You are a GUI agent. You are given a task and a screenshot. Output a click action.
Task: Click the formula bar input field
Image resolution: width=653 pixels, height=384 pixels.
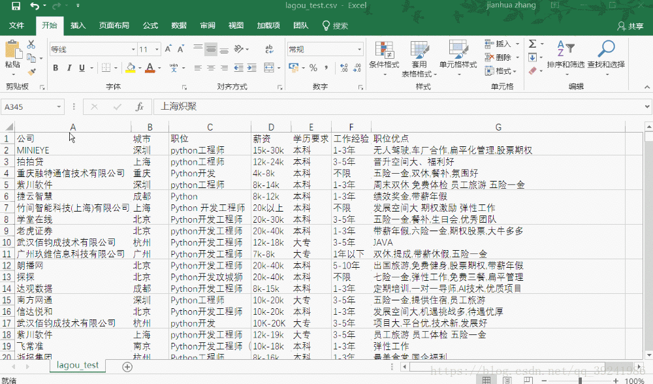coord(399,107)
